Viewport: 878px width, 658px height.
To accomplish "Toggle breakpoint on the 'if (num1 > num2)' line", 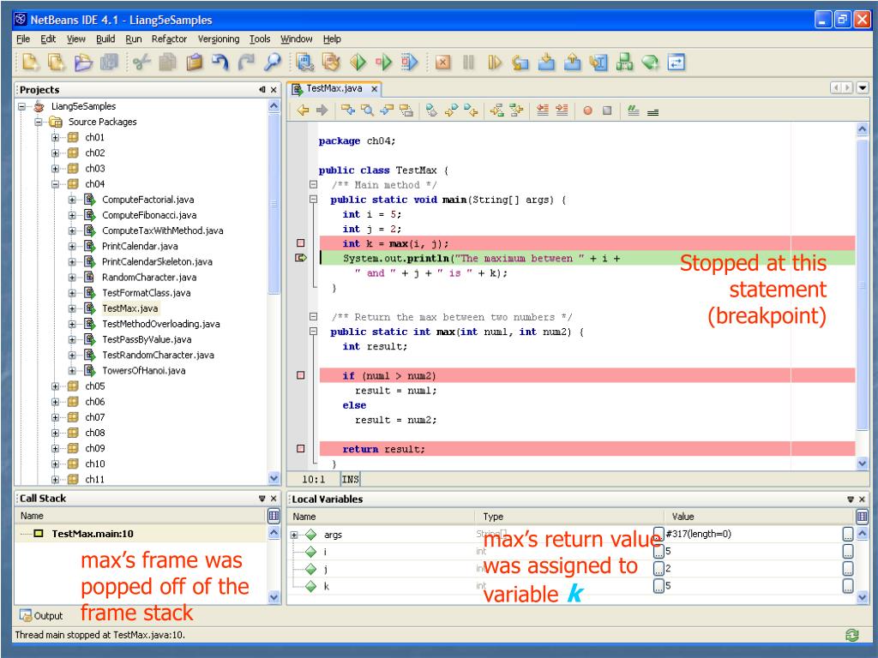I will [301, 375].
